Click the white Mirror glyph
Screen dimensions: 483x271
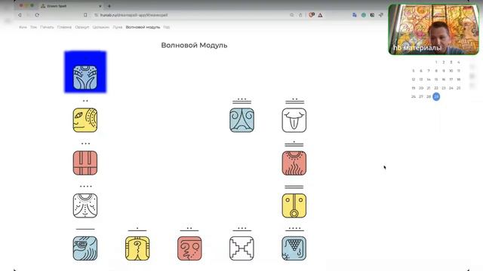241,248
